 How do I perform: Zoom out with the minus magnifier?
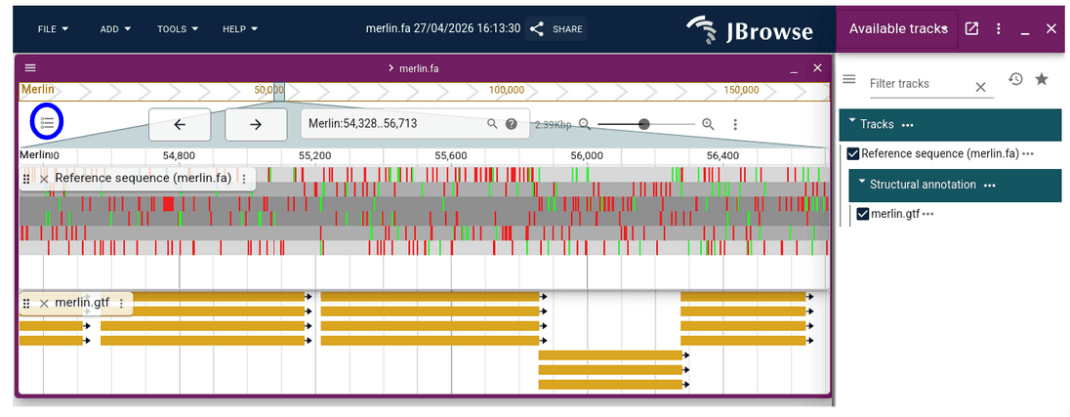[x=584, y=124]
